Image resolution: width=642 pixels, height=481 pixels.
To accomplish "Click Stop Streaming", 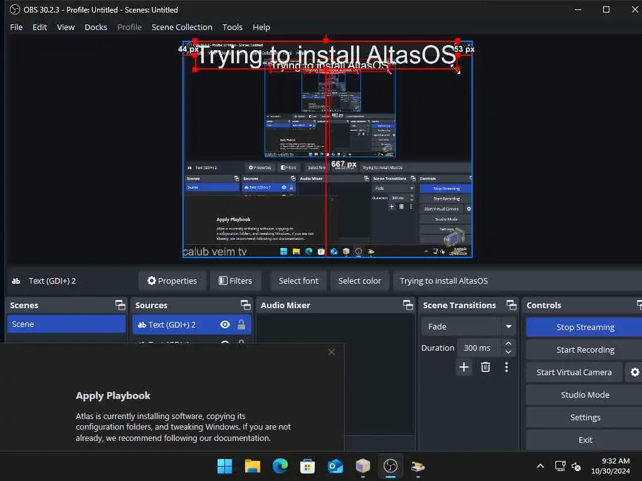I will click(x=585, y=327).
